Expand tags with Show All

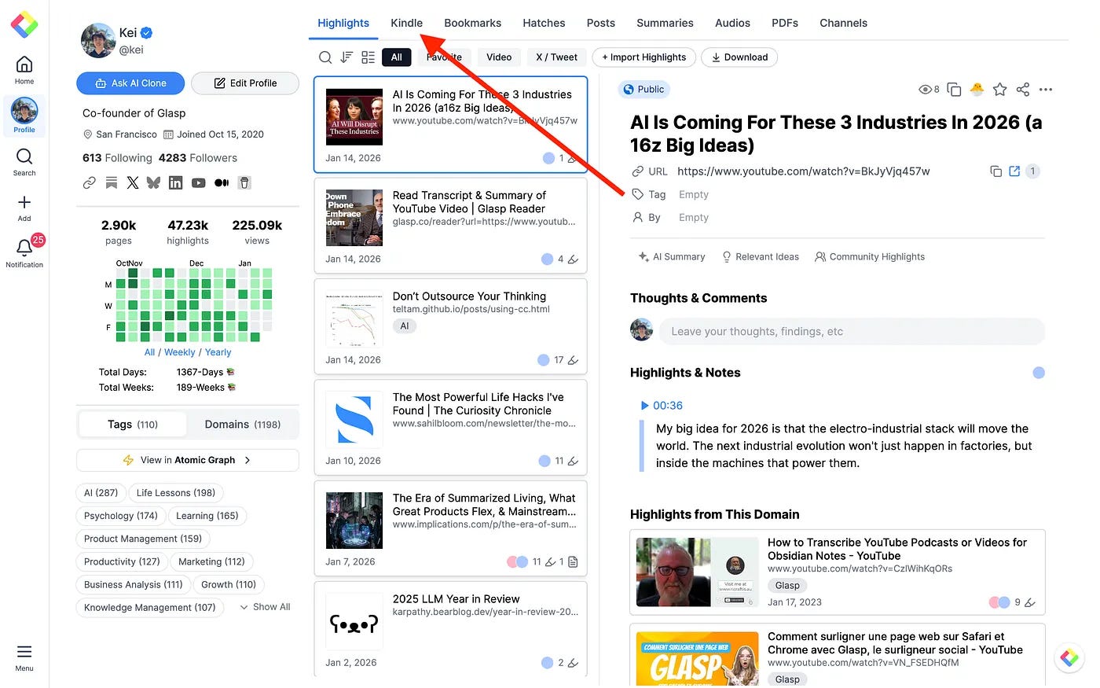point(265,607)
